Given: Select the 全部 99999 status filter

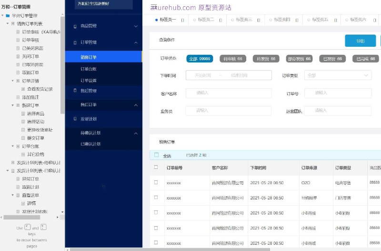Looking at the screenshot, I should tap(200, 59).
